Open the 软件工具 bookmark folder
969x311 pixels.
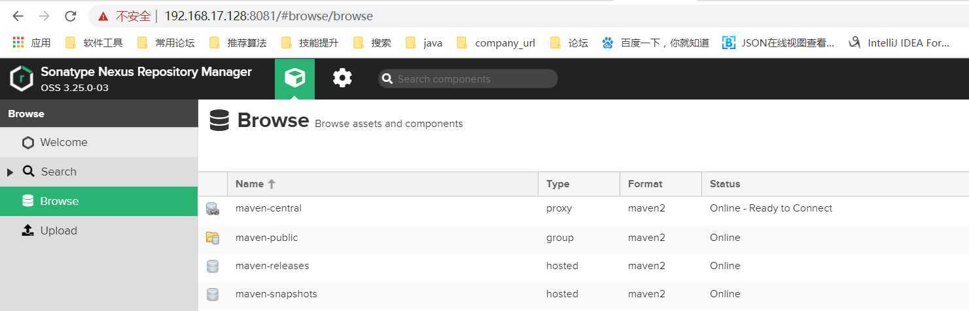[x=94, y=43]
